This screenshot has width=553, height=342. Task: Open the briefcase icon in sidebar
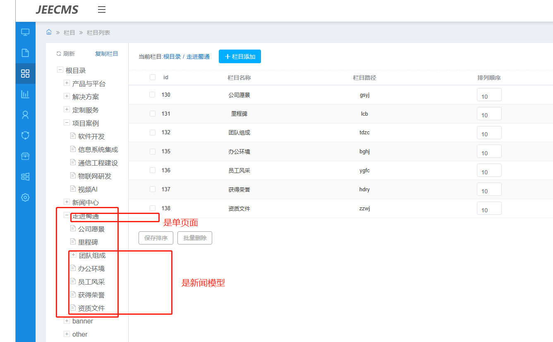[25, 156]
